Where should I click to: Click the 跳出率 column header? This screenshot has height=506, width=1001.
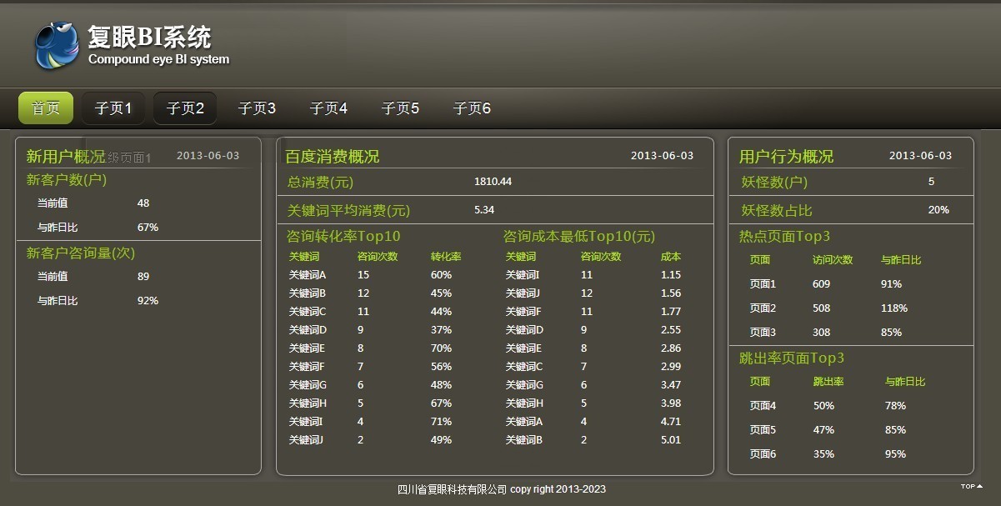828,382
